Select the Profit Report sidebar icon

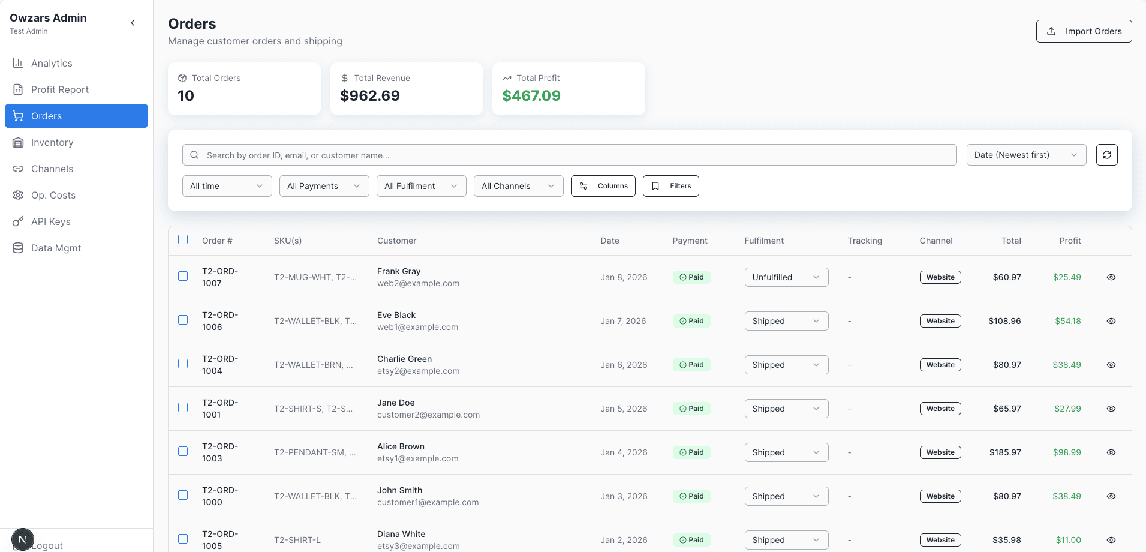coord(19,89)
